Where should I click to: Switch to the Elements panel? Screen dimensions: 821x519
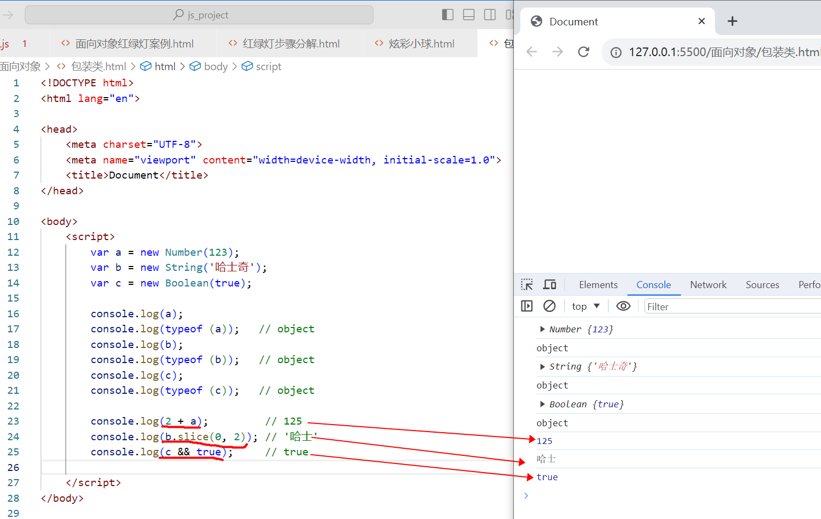tap(598, 285)
